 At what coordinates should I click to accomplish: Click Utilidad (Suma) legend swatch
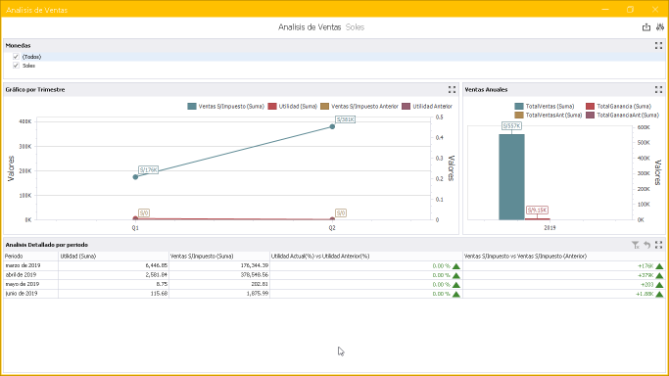[x=272, y=106]
